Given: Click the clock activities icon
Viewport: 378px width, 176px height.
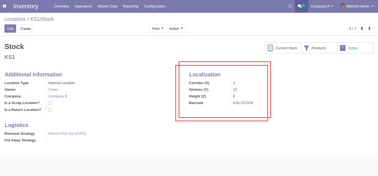Looking at the screenshot, I should (290, 6).
